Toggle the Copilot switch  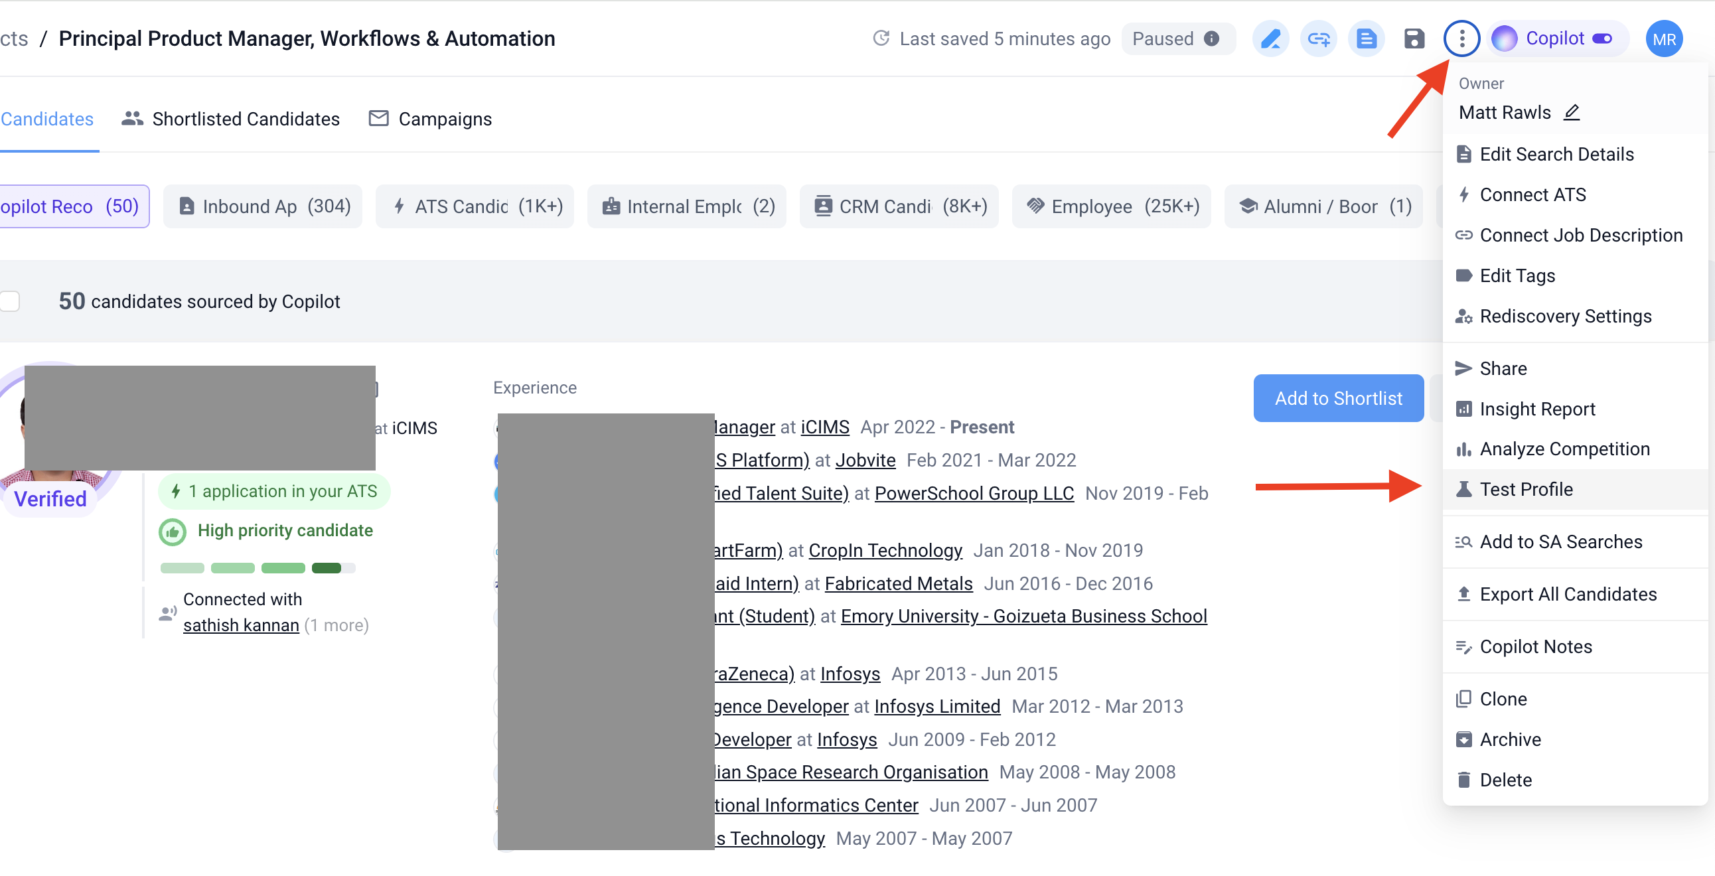[1602, 38]
